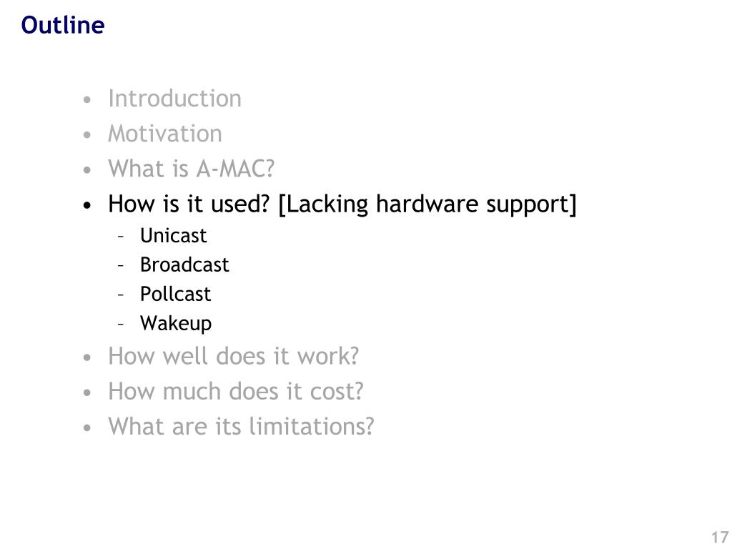Image resolution: width=732 pixels, height=549 pixels.
Task: Select the Introduction outline item
Action: pos(174,99)
